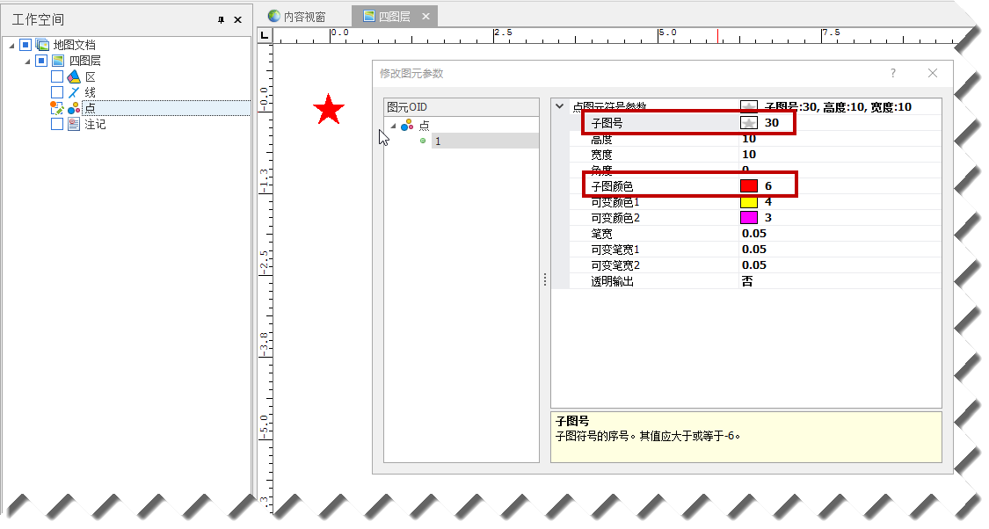Viewport: 989px width, 529px height.
Task: Enable the 线 layer checkbox
Action: [x=57, y=92]
